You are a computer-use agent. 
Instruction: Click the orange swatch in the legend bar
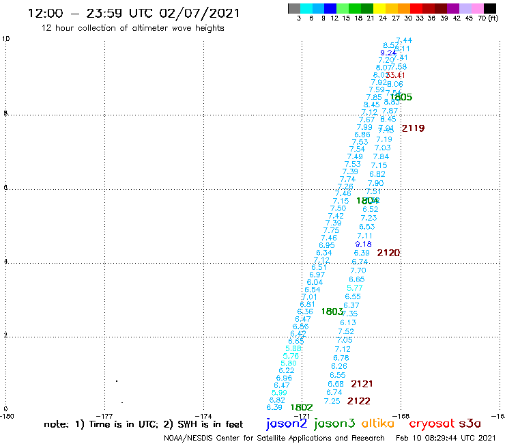point(404,8)
